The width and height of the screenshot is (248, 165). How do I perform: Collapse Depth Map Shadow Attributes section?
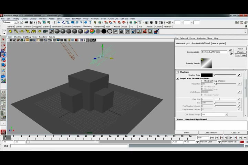(x=177, y=78)
